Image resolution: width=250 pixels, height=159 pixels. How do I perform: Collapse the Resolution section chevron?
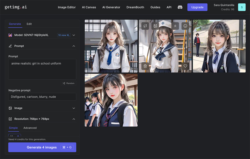74,119
